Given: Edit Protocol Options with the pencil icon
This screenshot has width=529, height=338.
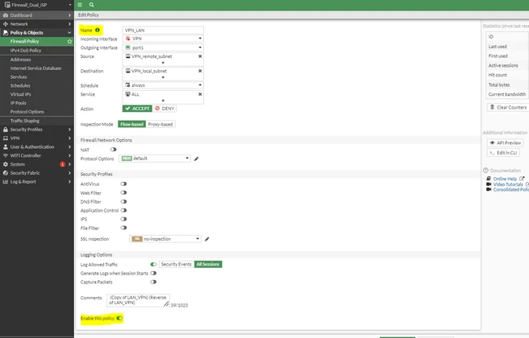Looking at the screenshot, I should pos(196,159).
